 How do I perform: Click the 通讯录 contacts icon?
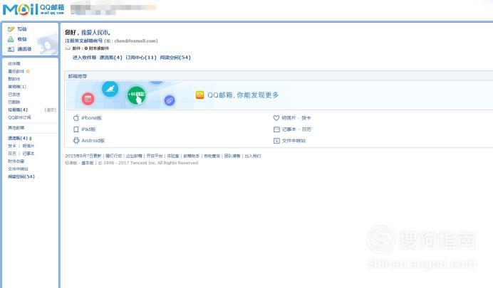point(11,49)
